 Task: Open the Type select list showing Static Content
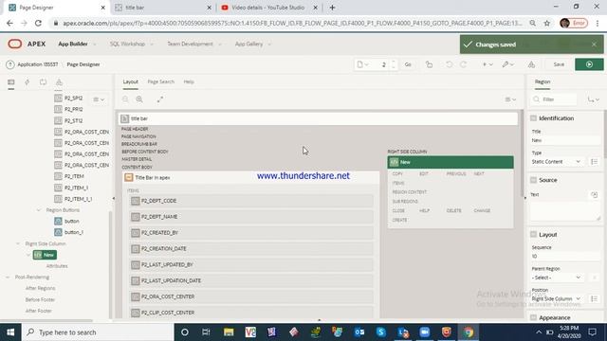557,162
